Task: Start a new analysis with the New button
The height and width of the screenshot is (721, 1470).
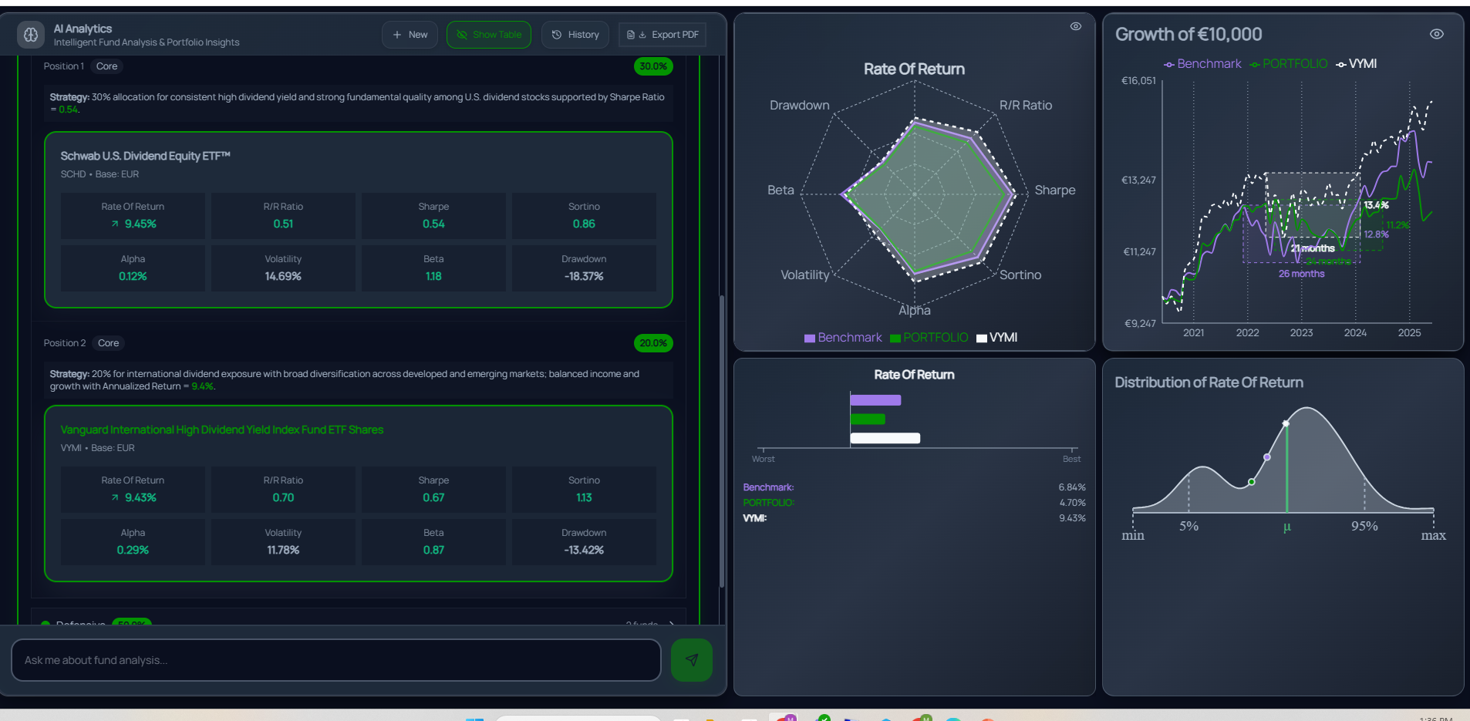Action: [x=410, y=35]
